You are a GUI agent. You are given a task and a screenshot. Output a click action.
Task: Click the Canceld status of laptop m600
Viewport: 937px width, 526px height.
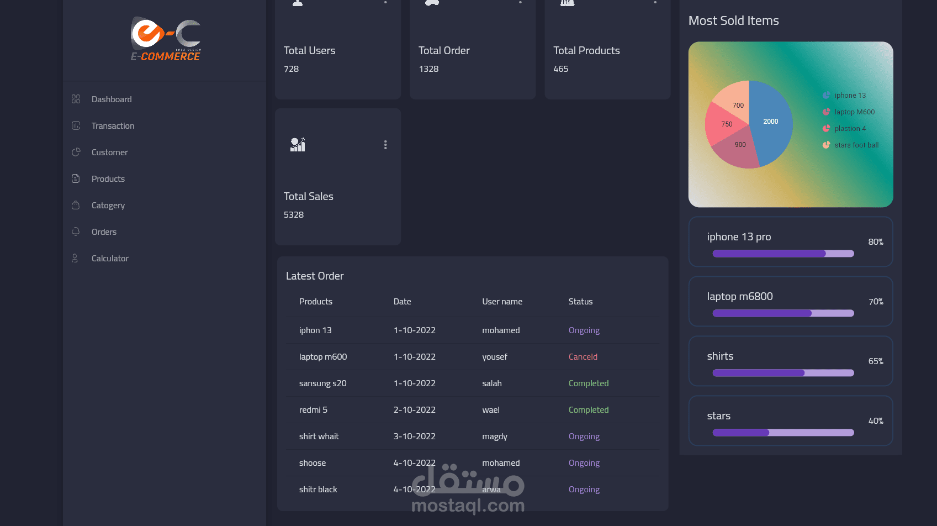(x=583, y=356)
